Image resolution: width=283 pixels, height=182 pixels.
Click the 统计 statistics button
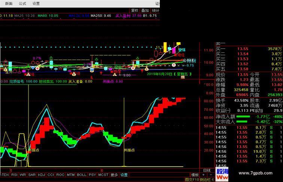pyautogui.click(x=155, y=10)
